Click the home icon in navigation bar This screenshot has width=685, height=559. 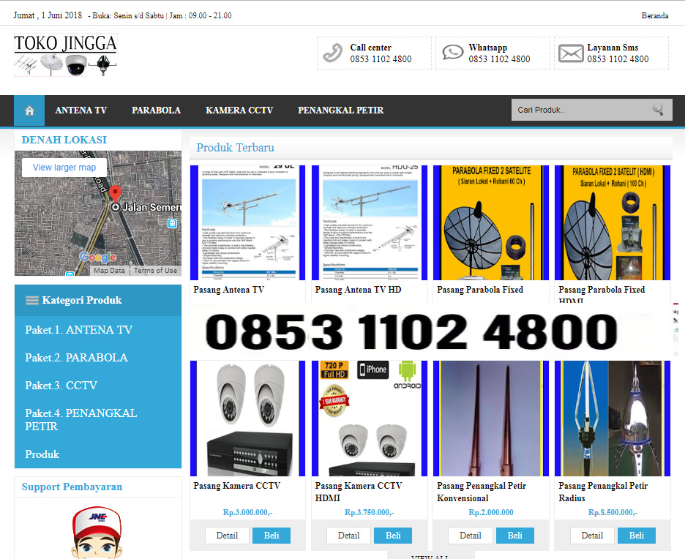pyautogui.click(x=29, y=110)
